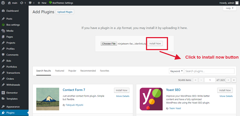This screenshot has width=240, height=116.
Task: Install the Contact Form 7 plugin
Action: (122, 90)
